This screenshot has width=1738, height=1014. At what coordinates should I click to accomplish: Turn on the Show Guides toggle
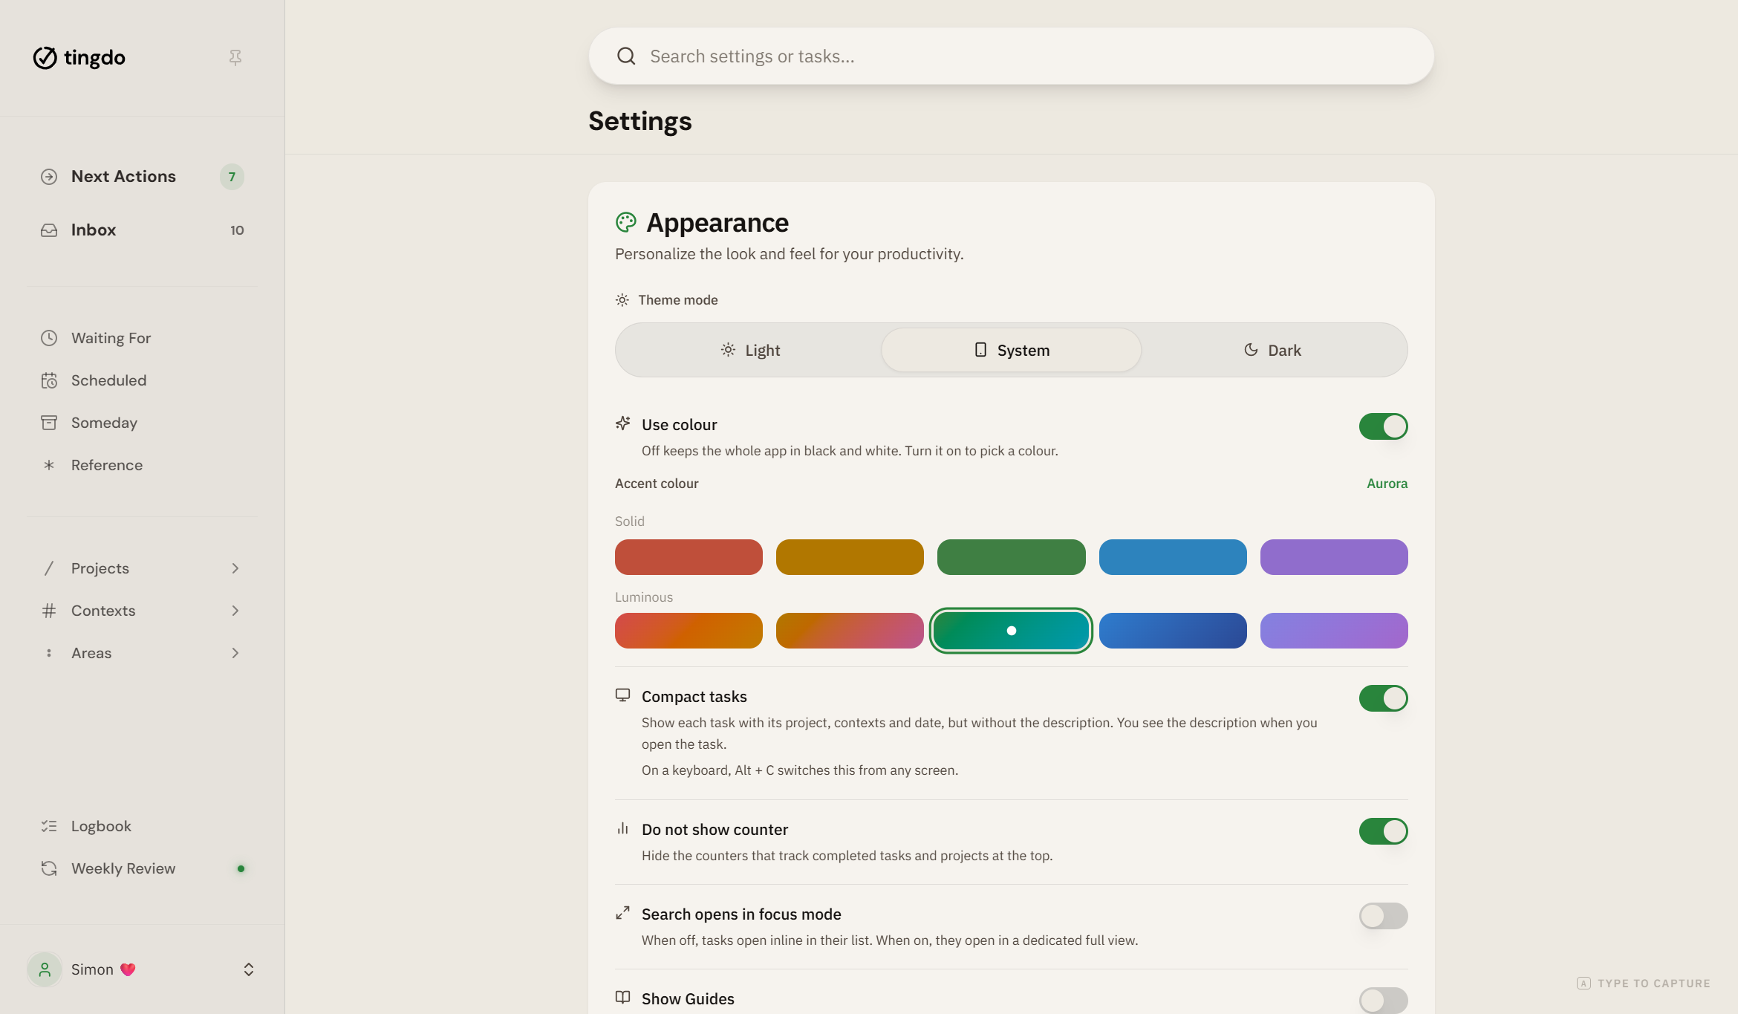pyautogui.click(x=1383, y=1000)
